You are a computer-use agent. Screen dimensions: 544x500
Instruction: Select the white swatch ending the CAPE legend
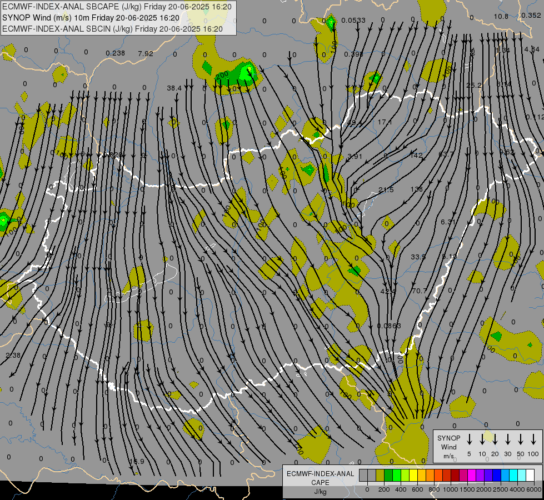[x=530, y=476]
